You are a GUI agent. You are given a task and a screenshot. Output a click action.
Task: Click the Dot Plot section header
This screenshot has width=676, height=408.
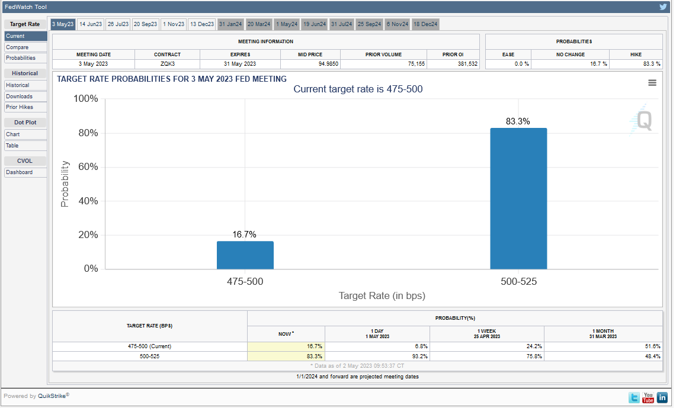pos(25,123)
